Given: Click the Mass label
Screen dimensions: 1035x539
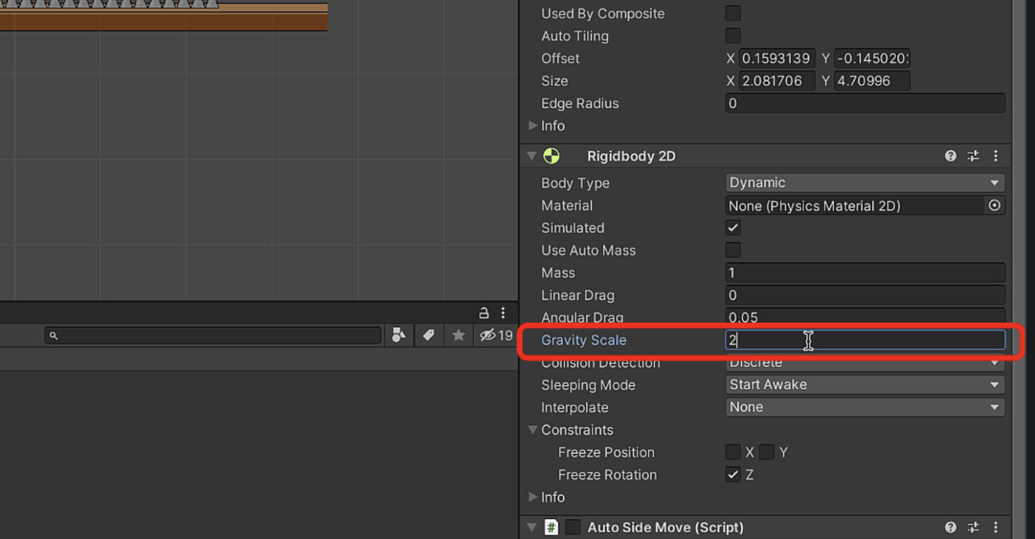Looking at the screenshot, I should point(558,273).
